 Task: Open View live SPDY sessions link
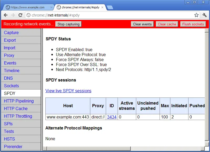tap(68, 91)
